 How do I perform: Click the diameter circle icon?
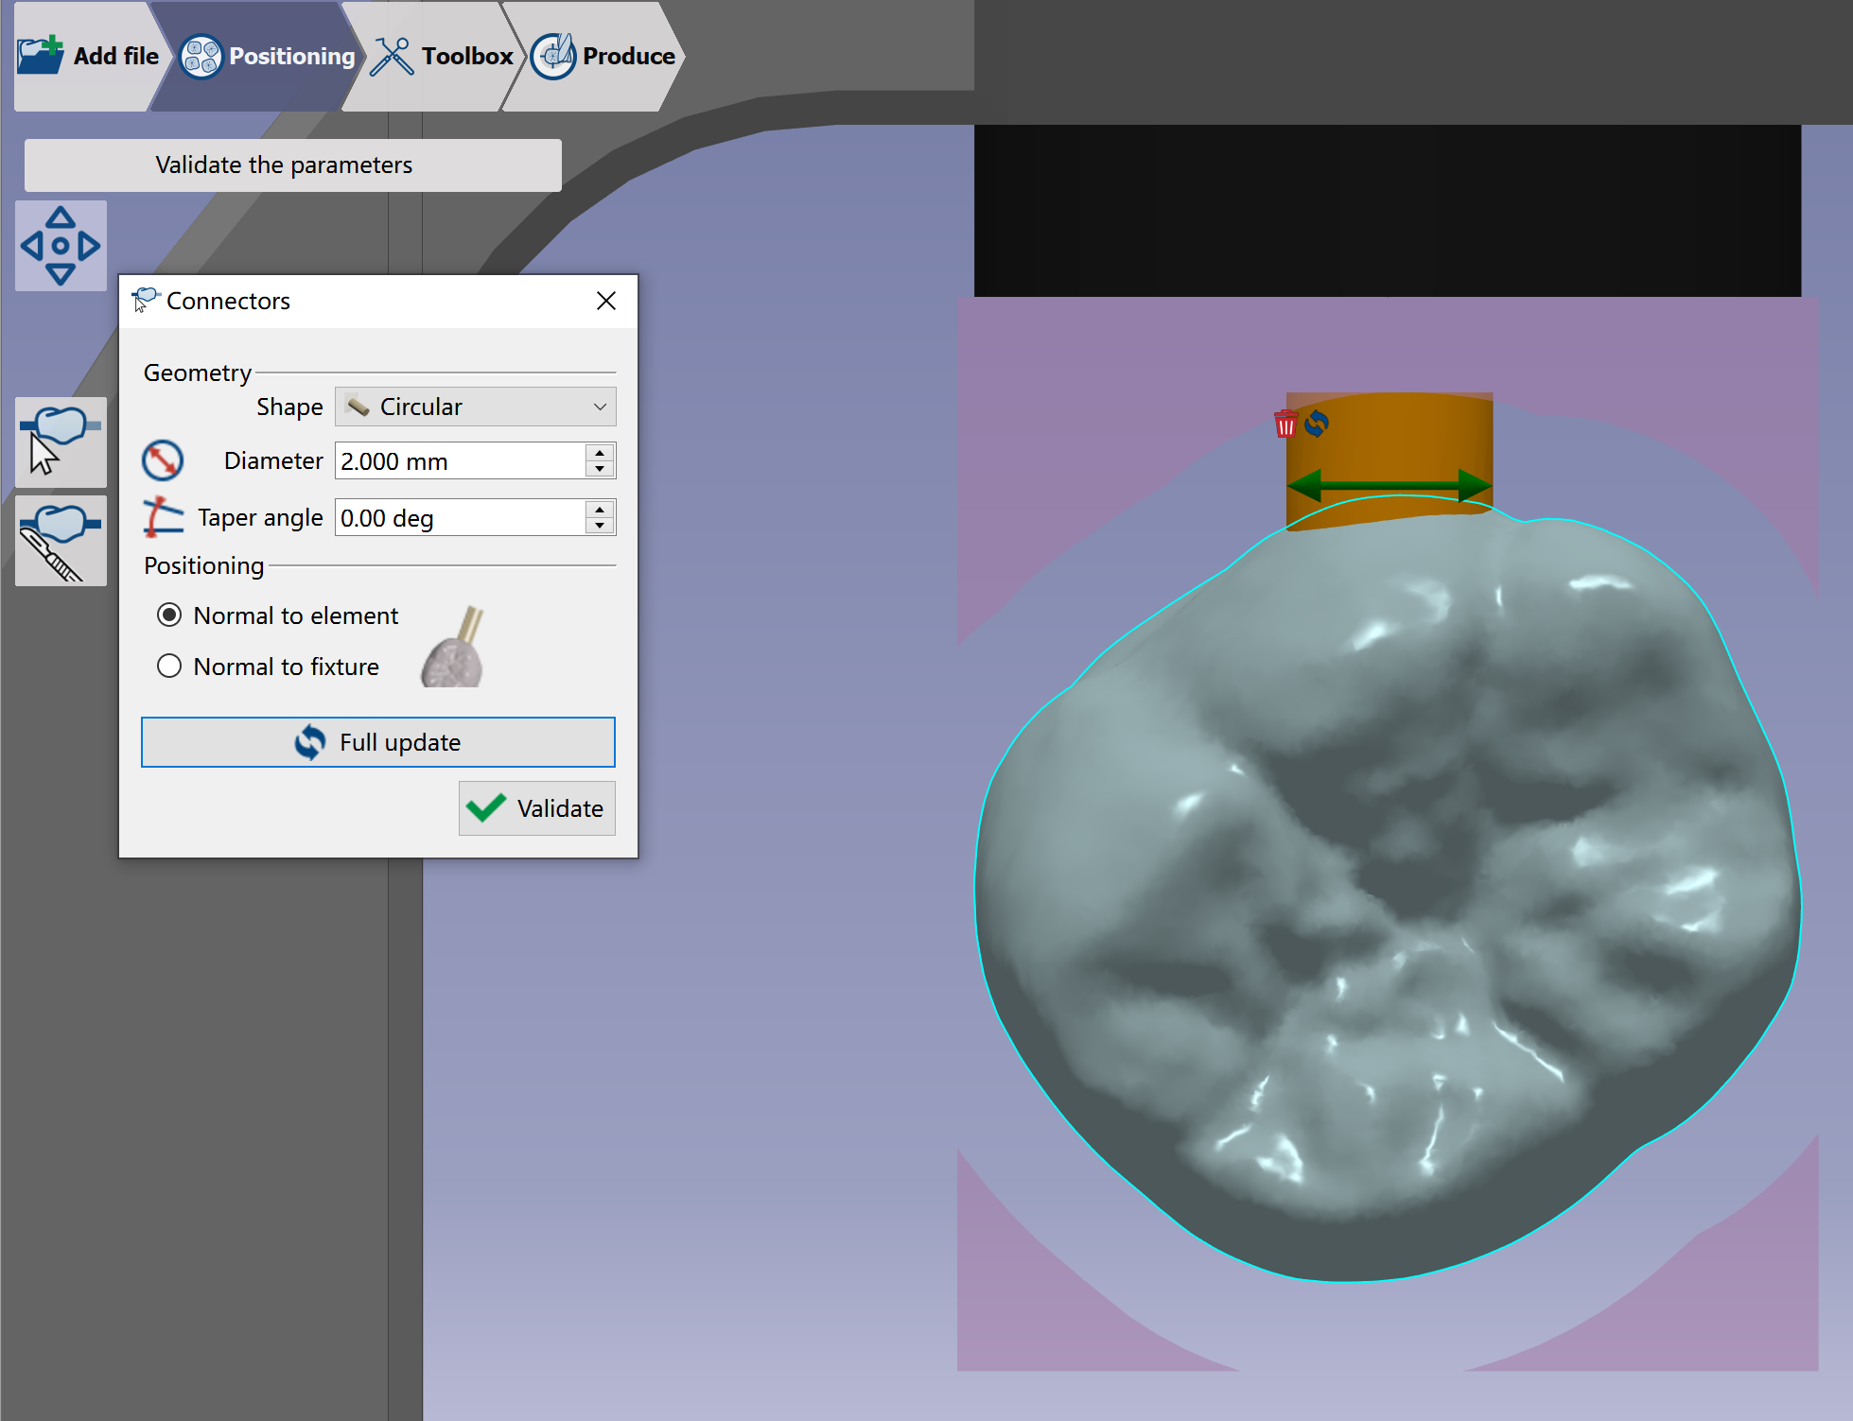click(163, 460)
